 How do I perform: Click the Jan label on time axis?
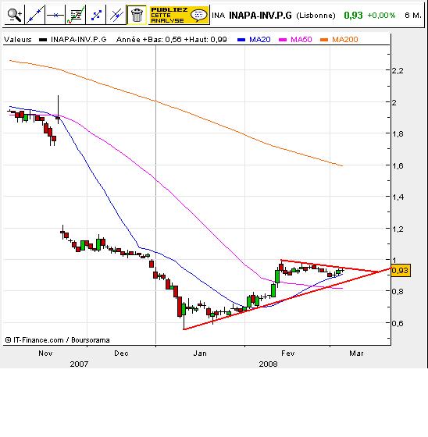point(200,354)
